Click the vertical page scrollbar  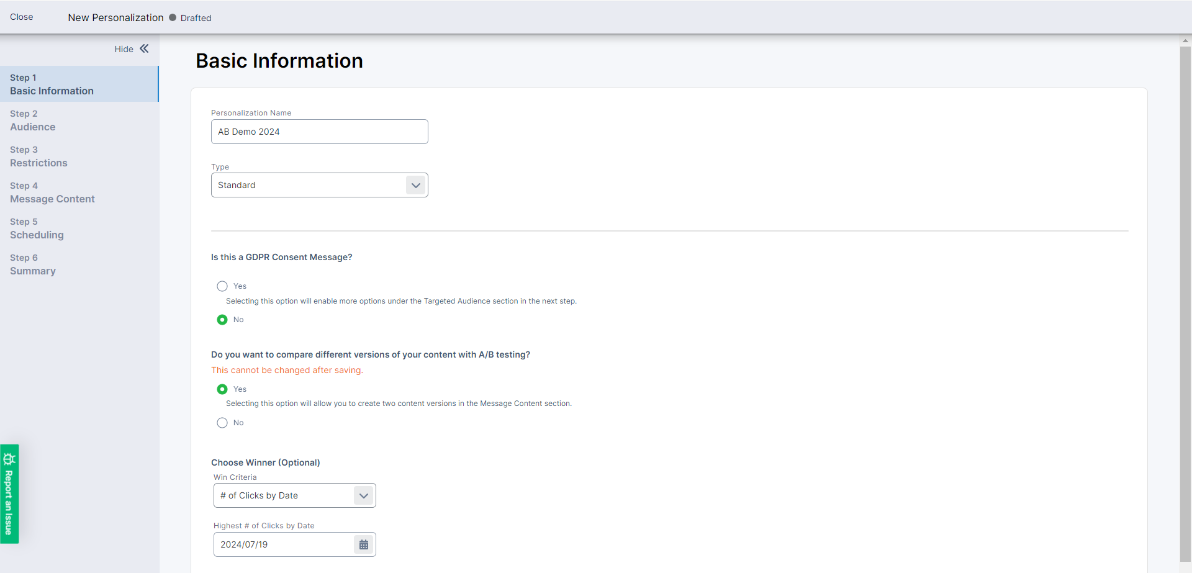[1185, 303]
